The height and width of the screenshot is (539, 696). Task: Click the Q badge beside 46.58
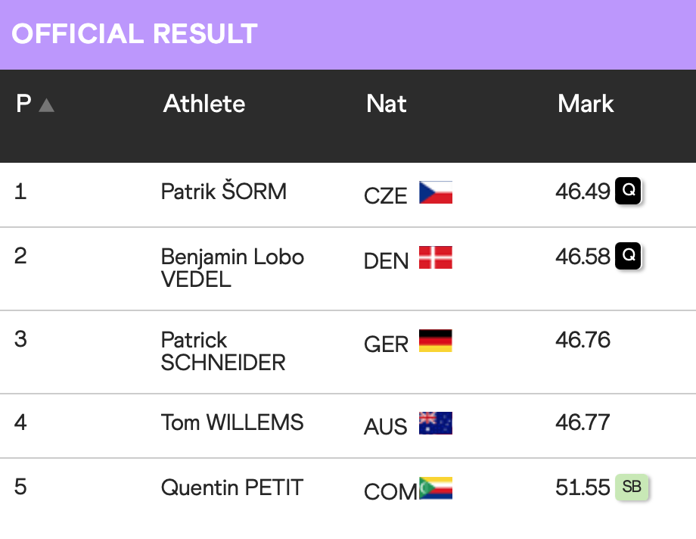coord(628,257)
